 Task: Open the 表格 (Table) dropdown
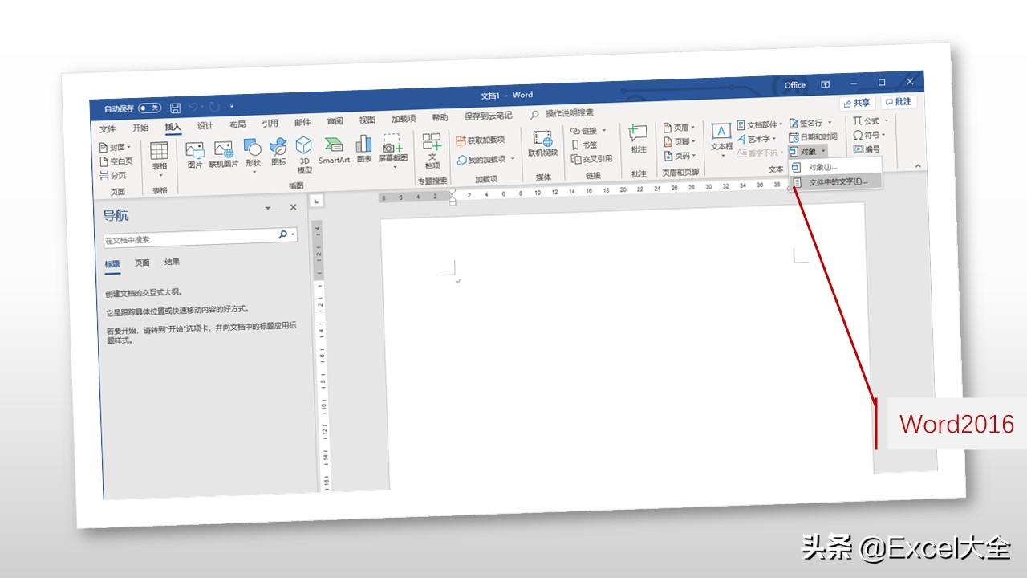point(160,160)
